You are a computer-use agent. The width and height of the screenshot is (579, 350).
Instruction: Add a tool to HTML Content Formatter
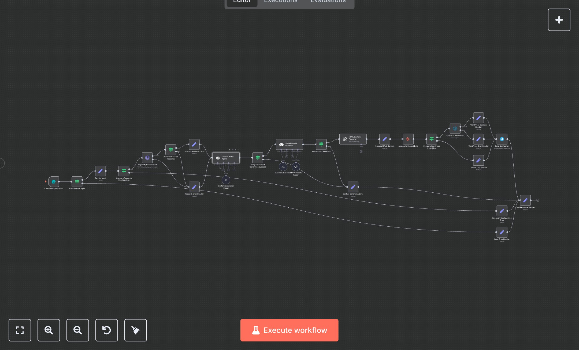pos(361,151)
